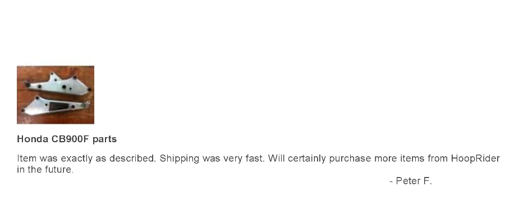Click the Honda CB900F parts photo thumbnail
This screenshot has width=505, height=224.
56,95
